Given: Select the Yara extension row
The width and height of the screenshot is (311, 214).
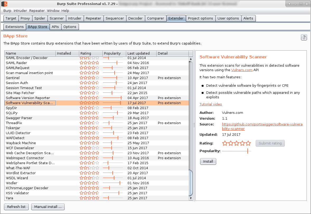Looking at the screenshot, I should [97, 198].
